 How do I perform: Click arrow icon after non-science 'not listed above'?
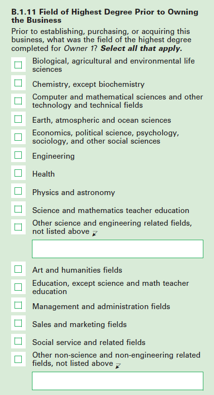(118, 365)
